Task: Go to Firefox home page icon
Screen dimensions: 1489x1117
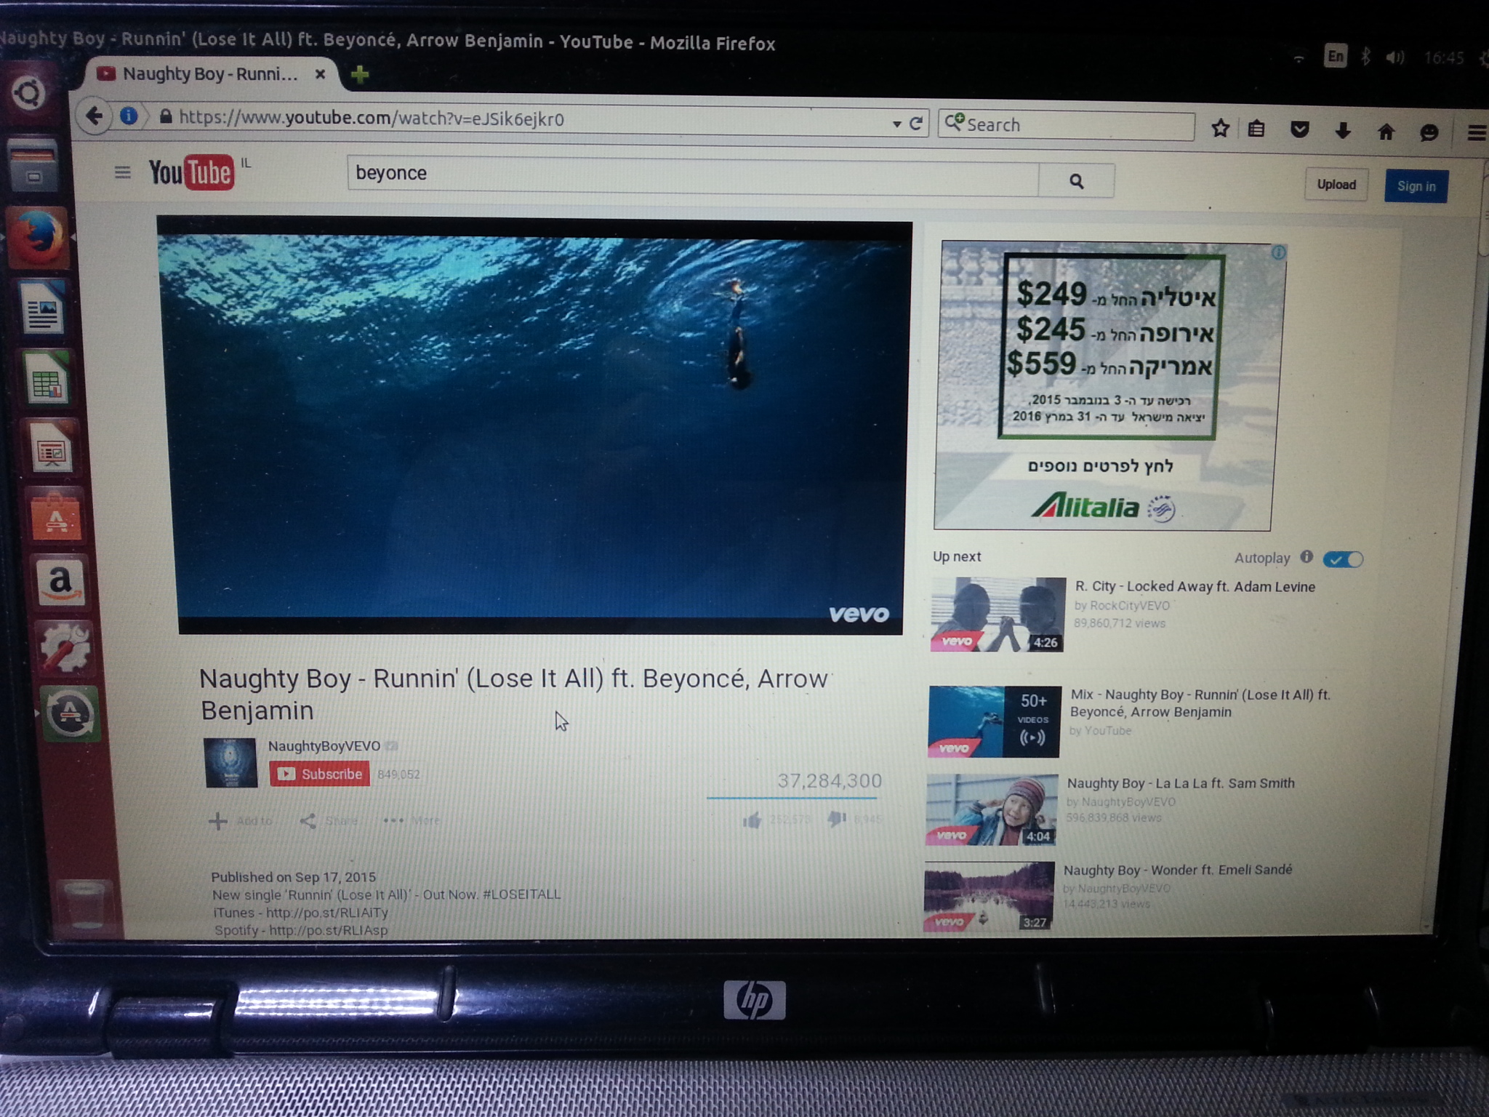Action: click(x=1386, y=132)
